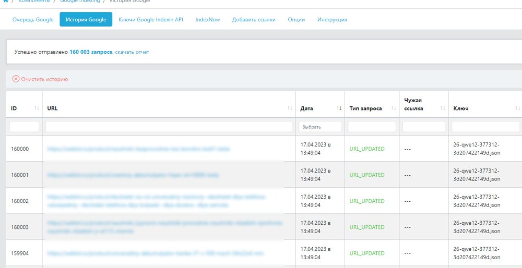This screenshot has width=522, height=268.
Task: Open the URL in row 160003
Action: click(165, 227)
